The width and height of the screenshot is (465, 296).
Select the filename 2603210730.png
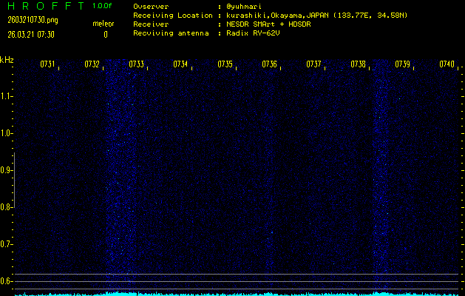33,20
